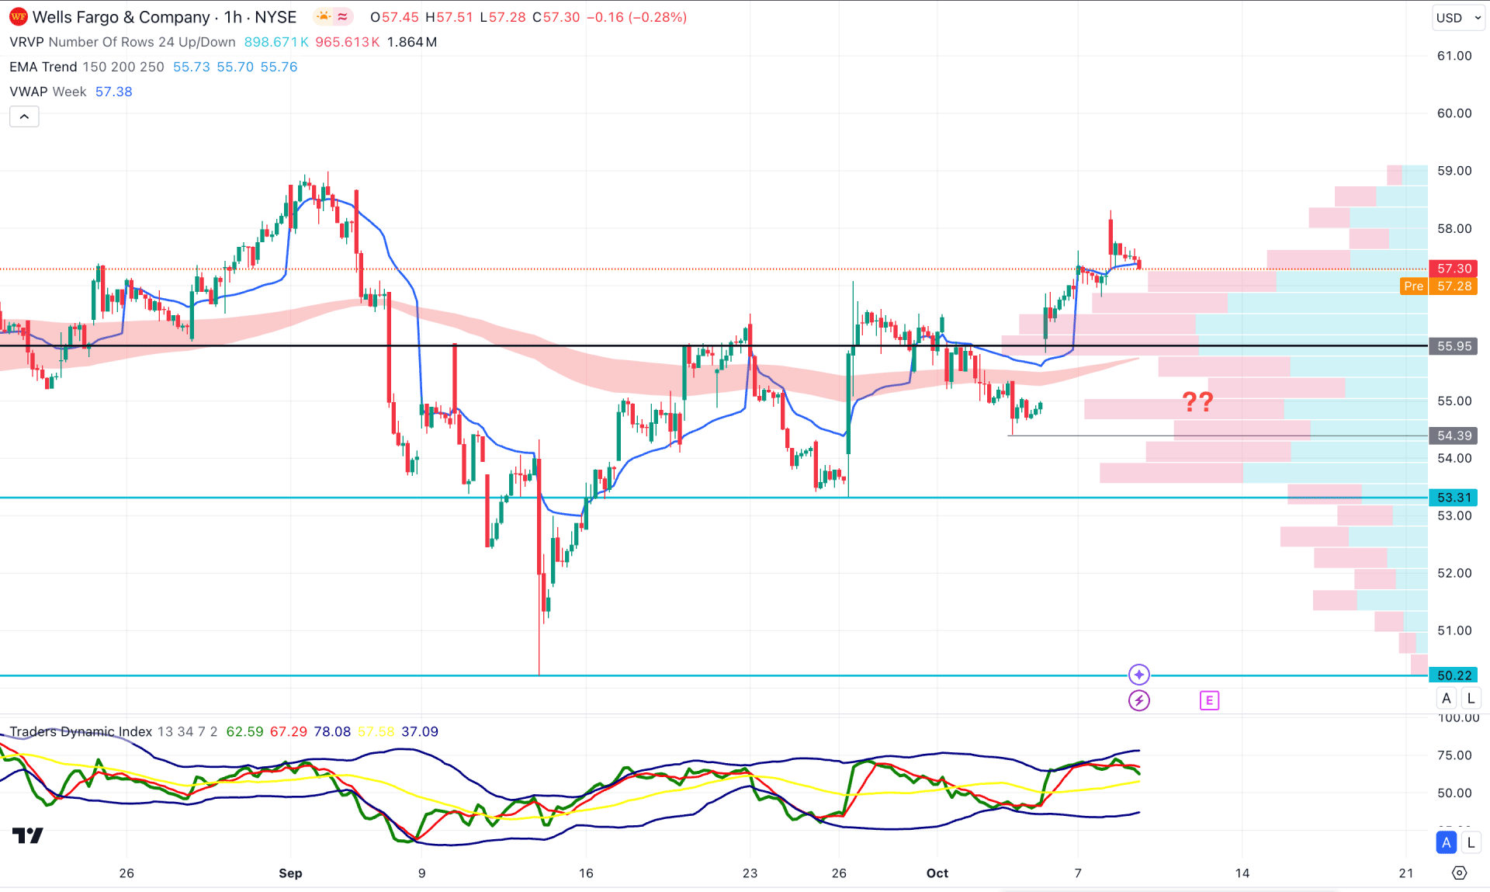This screenshot has height=892, width=1490.
Task: Click the Oct date label on time axis
Action: (937, 873)
